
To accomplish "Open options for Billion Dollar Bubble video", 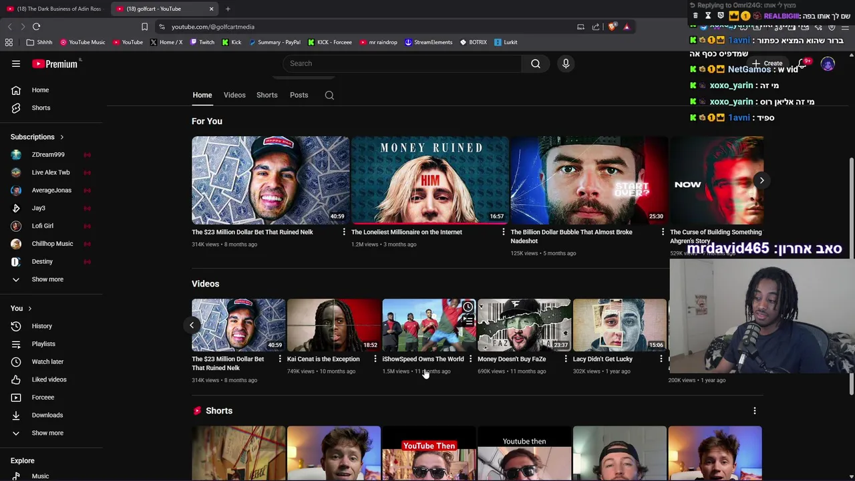I will pyautogui.click(x=663, y=232).
